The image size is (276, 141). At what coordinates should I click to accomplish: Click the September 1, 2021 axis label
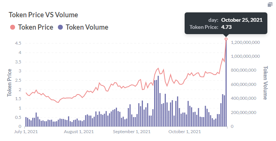pyautogui.click(x=132, y=132)
